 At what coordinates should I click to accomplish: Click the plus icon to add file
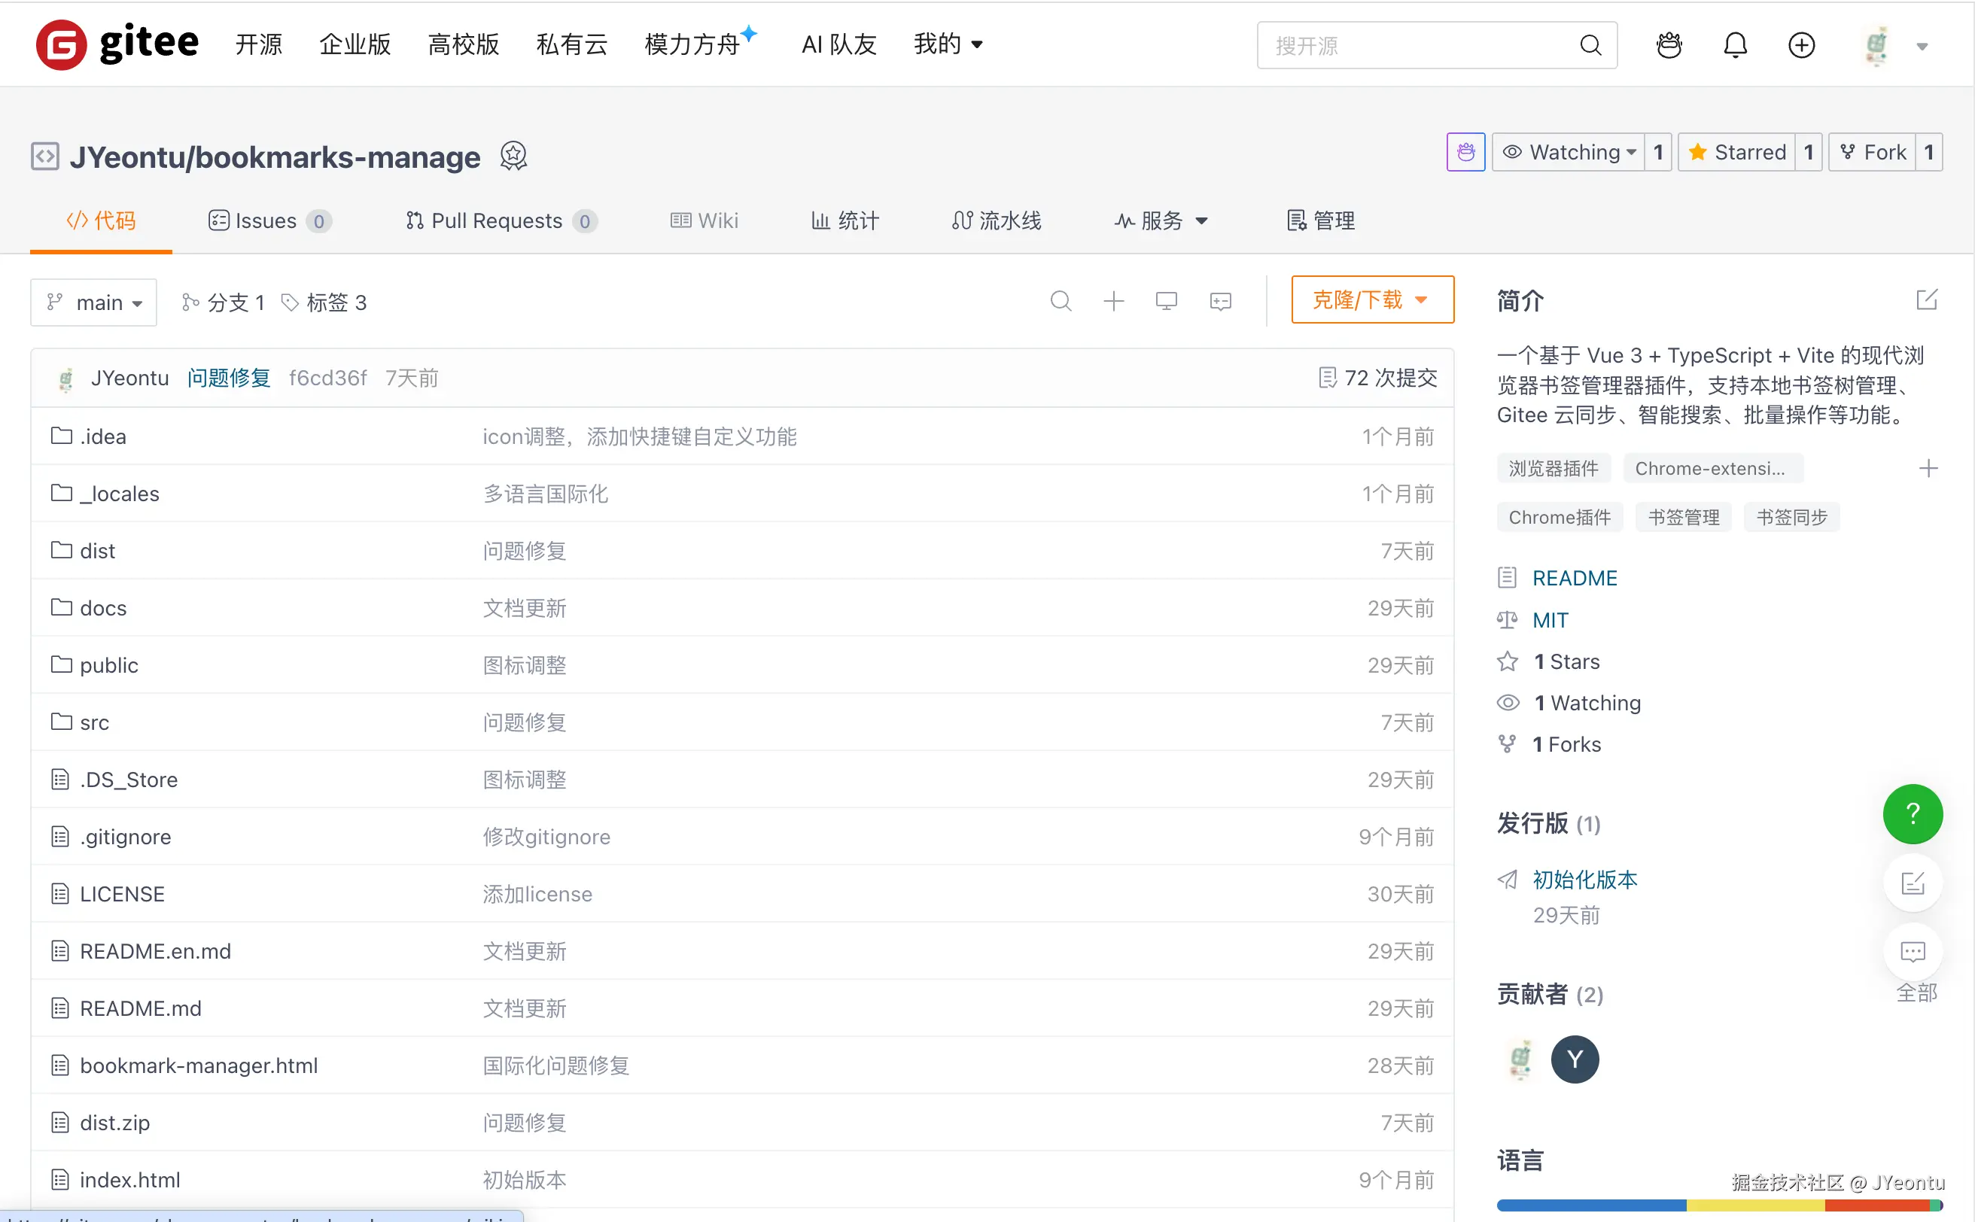(x=1113, y=302)
